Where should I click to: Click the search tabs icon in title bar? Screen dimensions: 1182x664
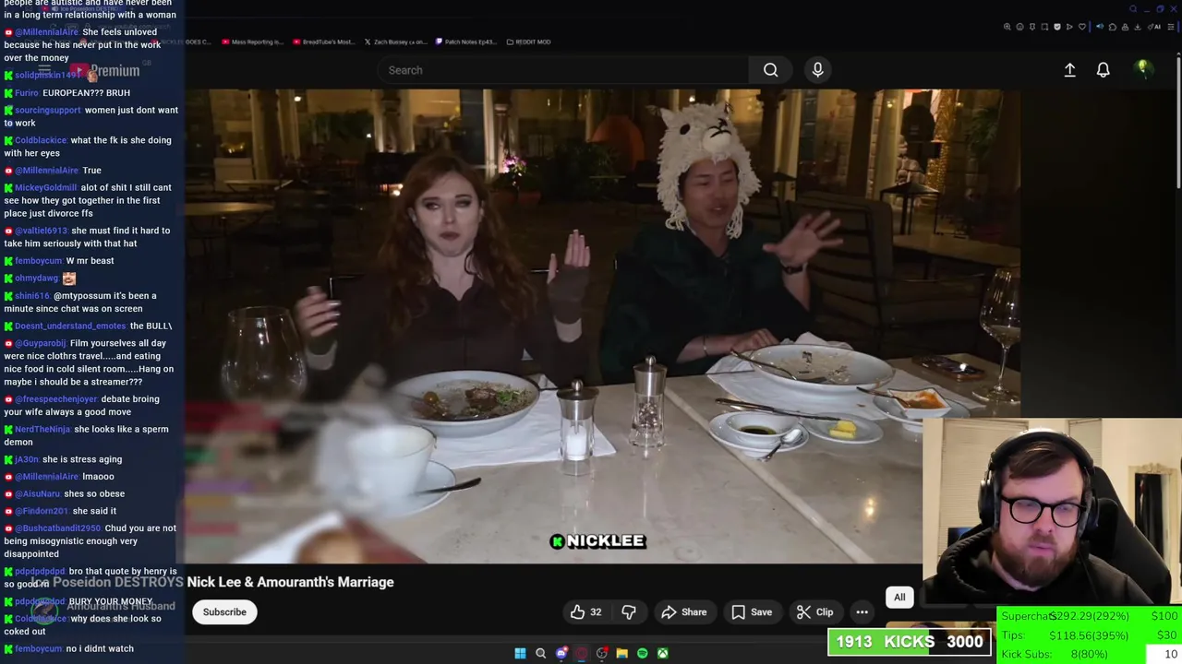1133,9
